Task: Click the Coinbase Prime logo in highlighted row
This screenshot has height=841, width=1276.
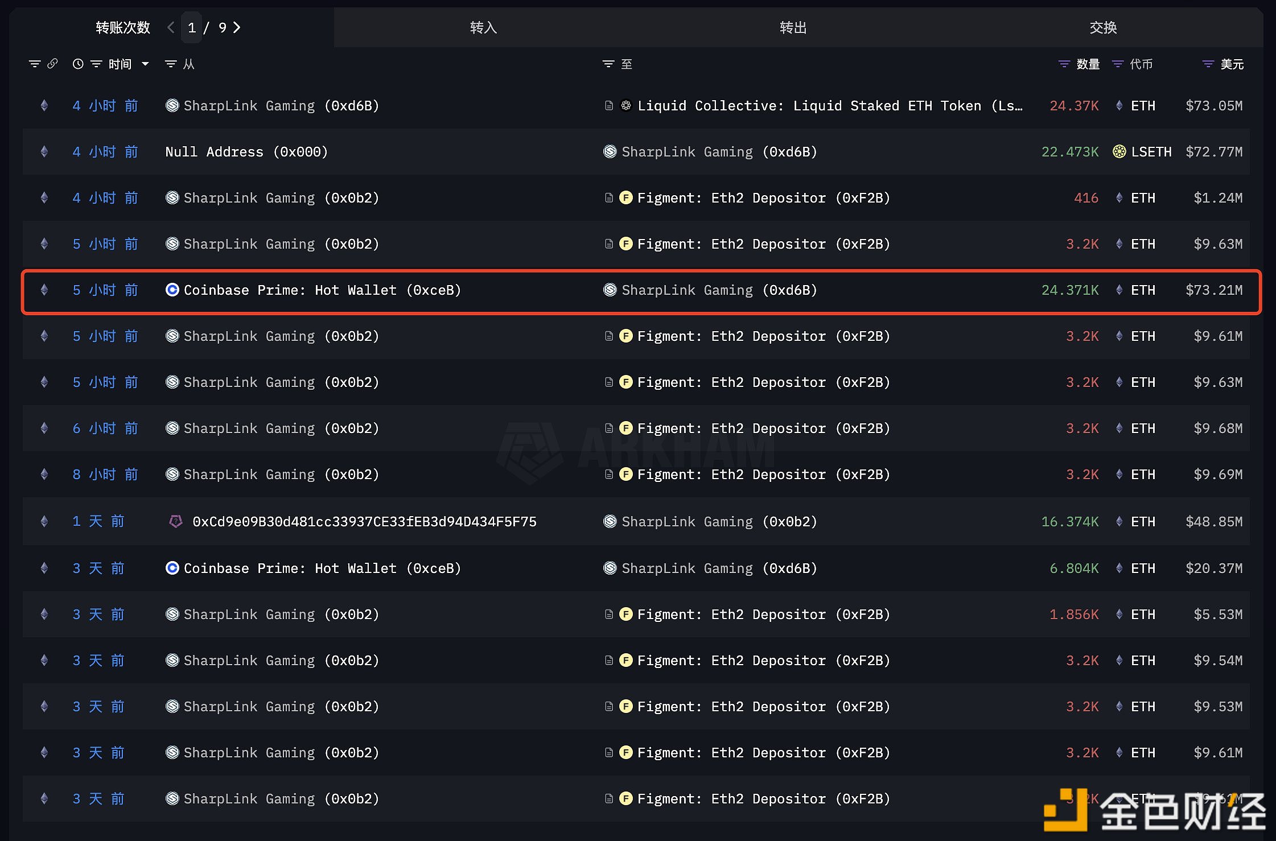Action: coord(172,290)
